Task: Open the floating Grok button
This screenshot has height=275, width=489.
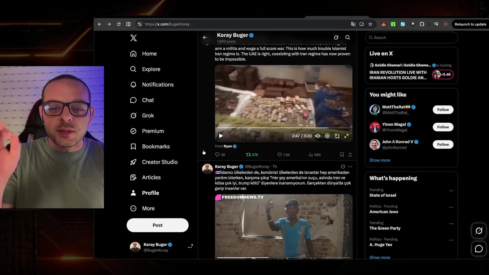Action: click(x=479, y=231)
